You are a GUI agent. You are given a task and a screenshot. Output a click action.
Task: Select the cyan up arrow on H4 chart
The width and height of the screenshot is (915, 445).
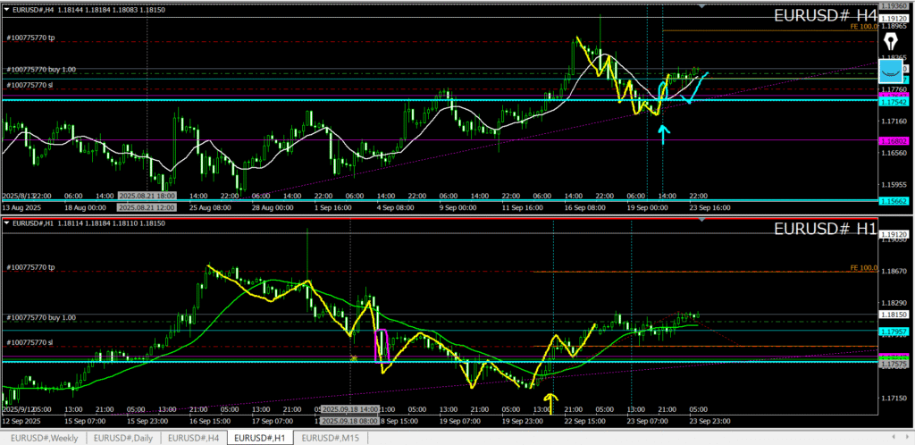[x=662, y=134]
